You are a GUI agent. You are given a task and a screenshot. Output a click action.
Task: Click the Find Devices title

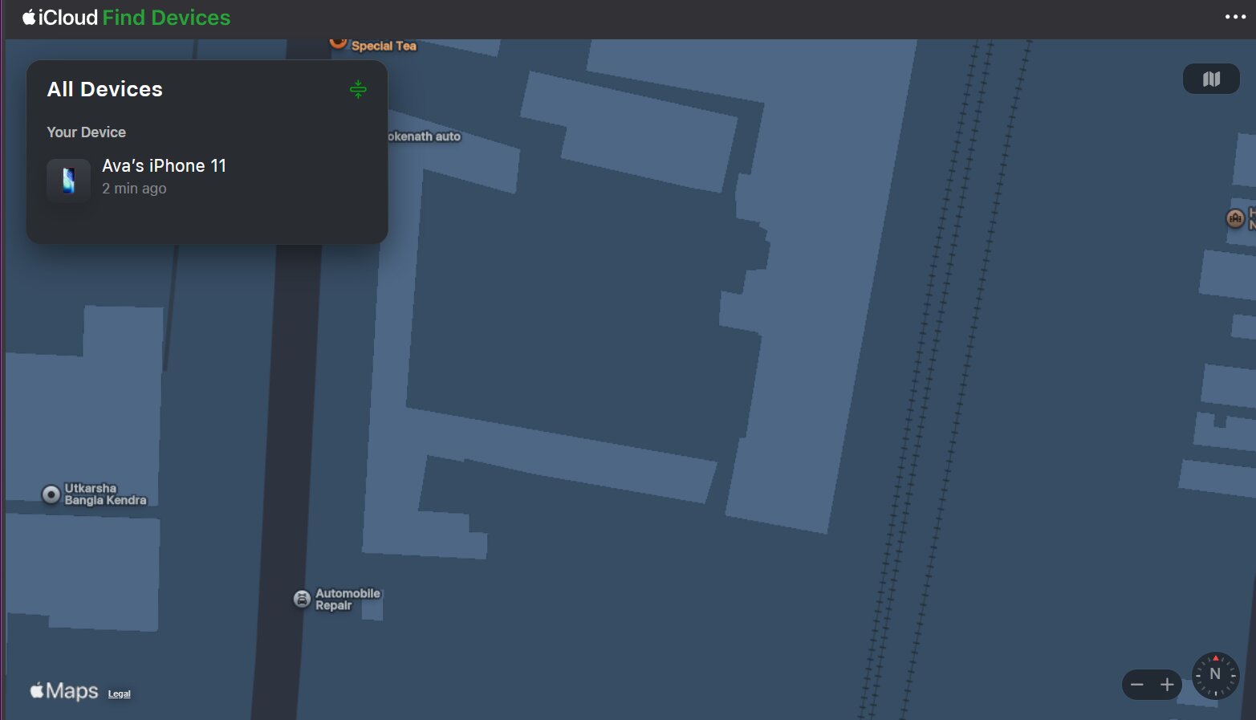coord(166,18)
